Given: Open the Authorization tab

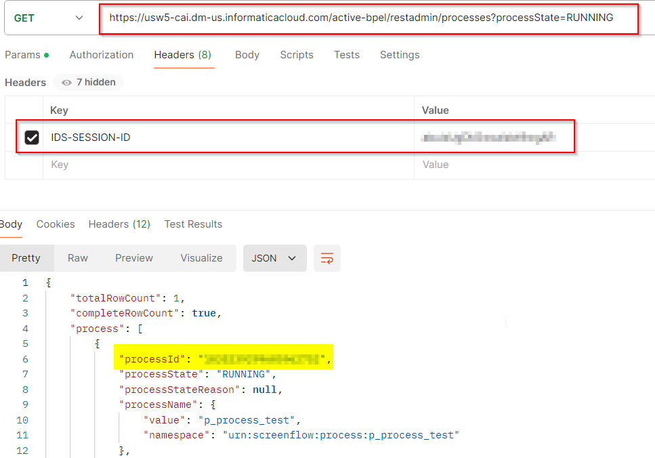Looking at the screenshot, I should 102,55.
